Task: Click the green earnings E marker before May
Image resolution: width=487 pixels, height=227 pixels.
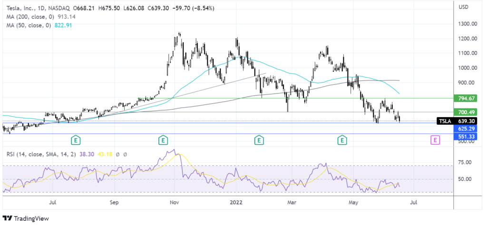Action: (342, 140)
